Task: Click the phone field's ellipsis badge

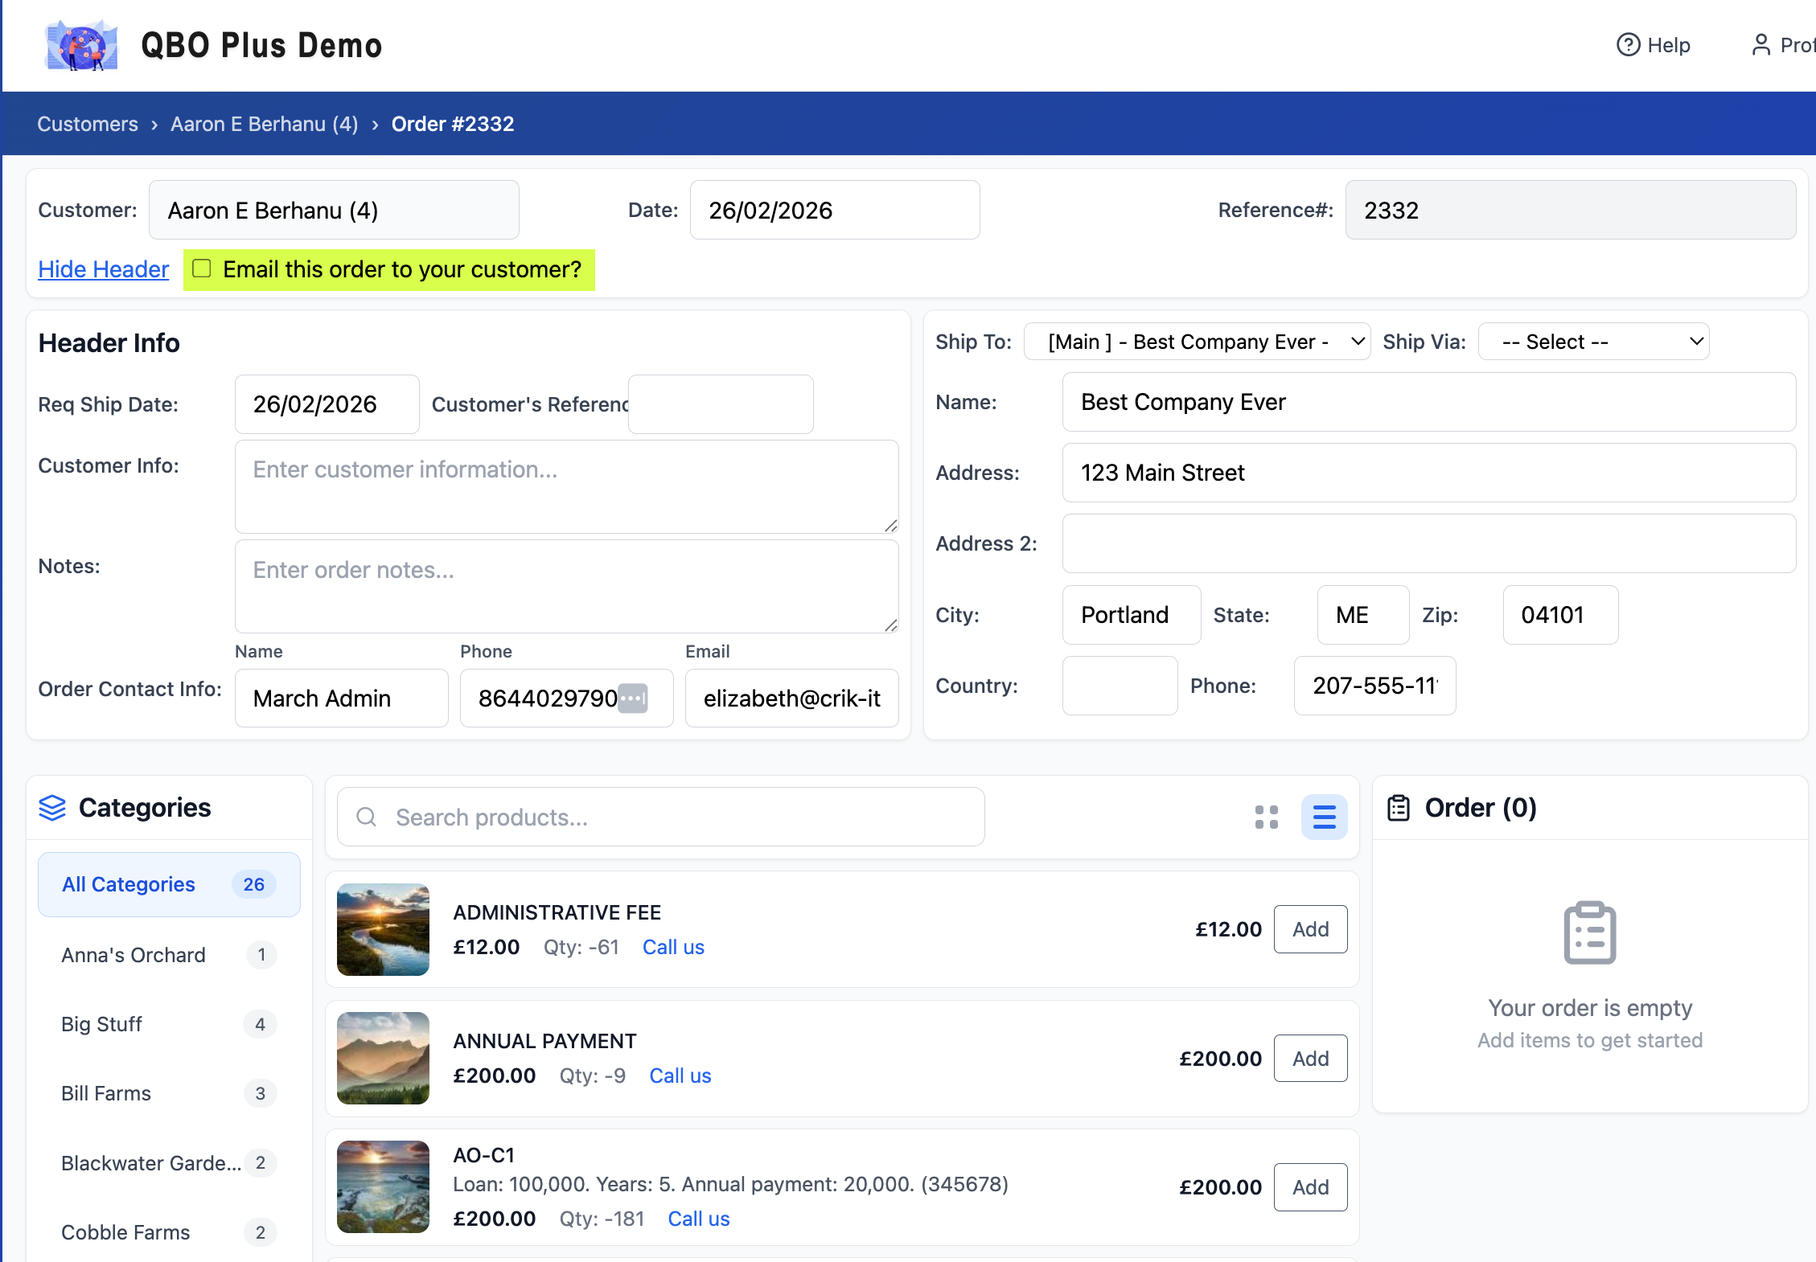Action: pyautogui.click(x=633, y=699)
